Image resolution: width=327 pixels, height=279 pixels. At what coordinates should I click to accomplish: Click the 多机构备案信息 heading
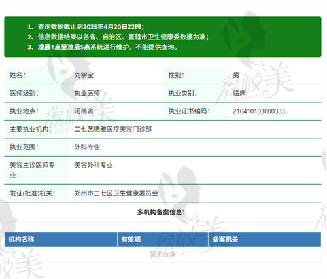(x=161, y=212)
